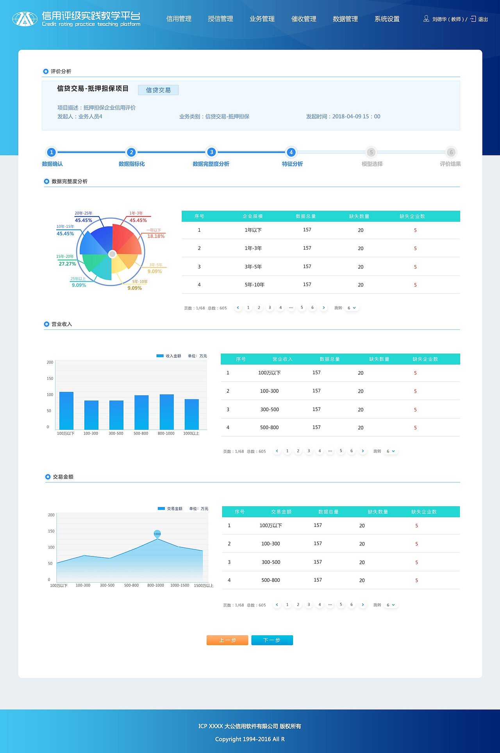Click previous page arrow in 营业收入 table
This screenshot has height=753, width=500.
[277, 451]
